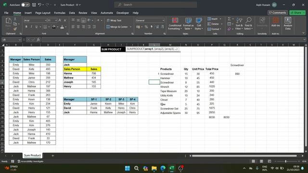Expand the Merge & Center dropdown arrow
308x173 pixels.
click(130, 27)
